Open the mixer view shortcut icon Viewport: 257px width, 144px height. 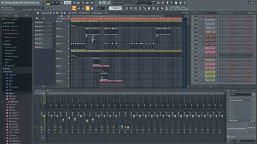tap(140, 8)
